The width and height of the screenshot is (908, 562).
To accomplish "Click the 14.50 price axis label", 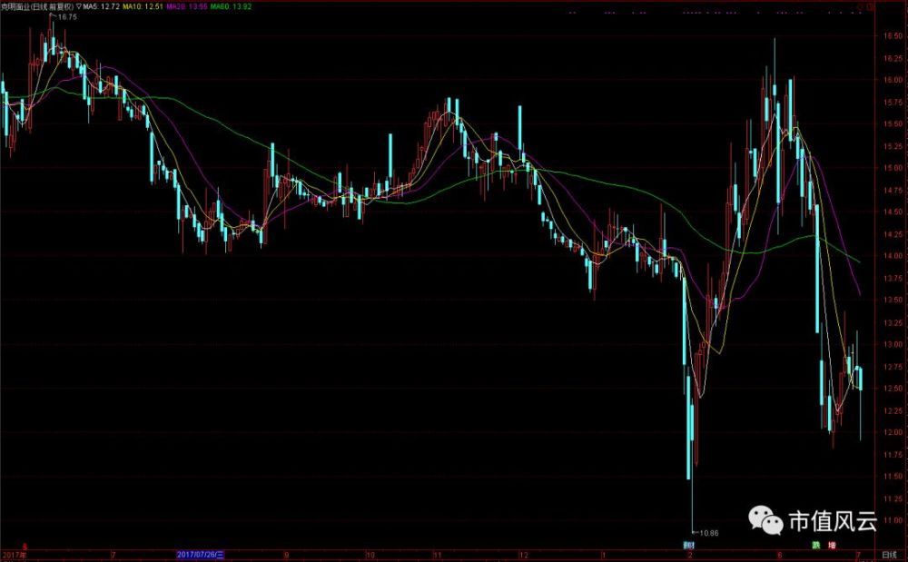I will [x=893, y=212].
